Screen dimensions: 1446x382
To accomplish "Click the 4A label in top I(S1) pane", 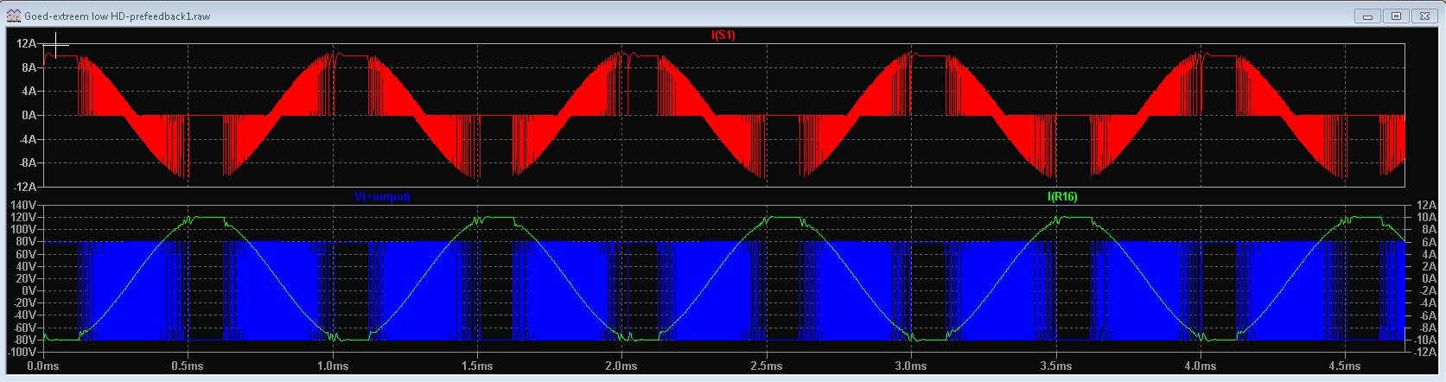I will [x=31, y=91].
